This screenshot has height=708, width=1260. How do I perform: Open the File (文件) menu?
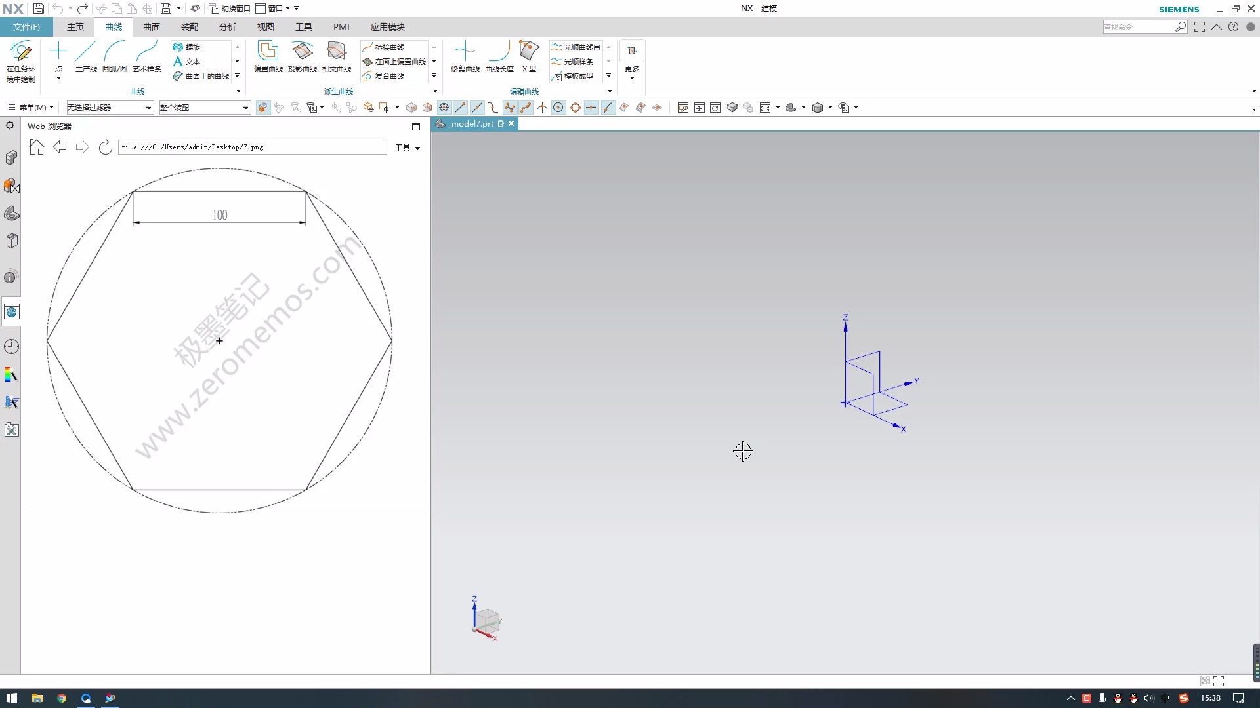coord(26,27)
